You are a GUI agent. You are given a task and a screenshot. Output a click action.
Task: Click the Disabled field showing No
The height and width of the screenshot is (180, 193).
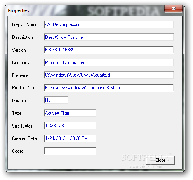click(x=56, y=100)
